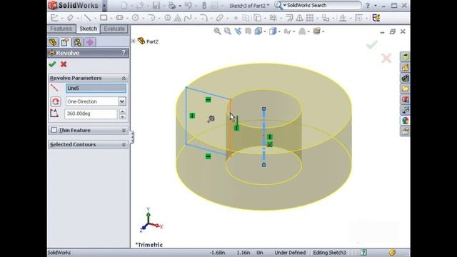457x257 pixels.
Task: Click the Section View icon
Action: click(248, 31)
